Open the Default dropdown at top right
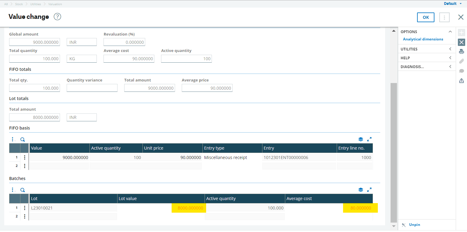 (x=453, y=4)
